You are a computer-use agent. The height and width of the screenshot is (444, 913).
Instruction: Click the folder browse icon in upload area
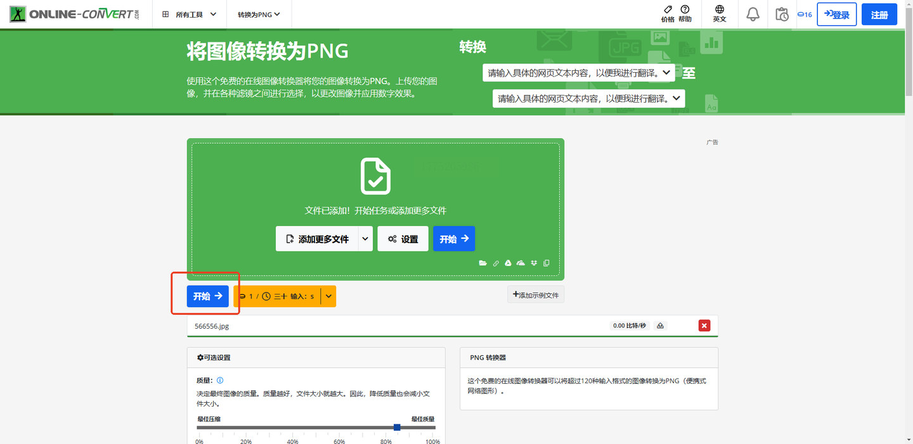[x=483, y=263]
